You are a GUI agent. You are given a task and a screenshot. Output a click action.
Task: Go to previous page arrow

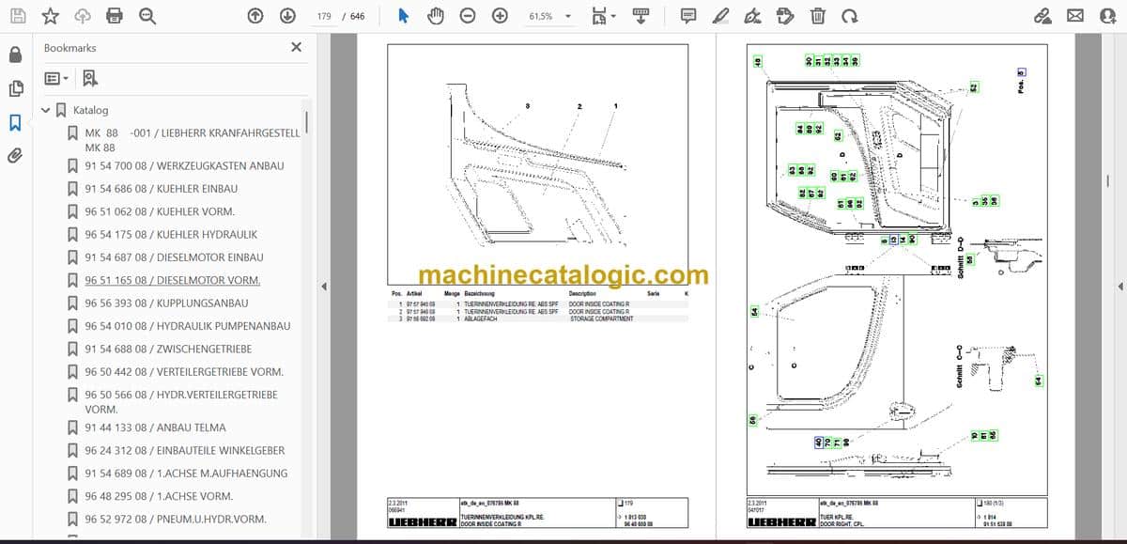[x=255, y=16]
